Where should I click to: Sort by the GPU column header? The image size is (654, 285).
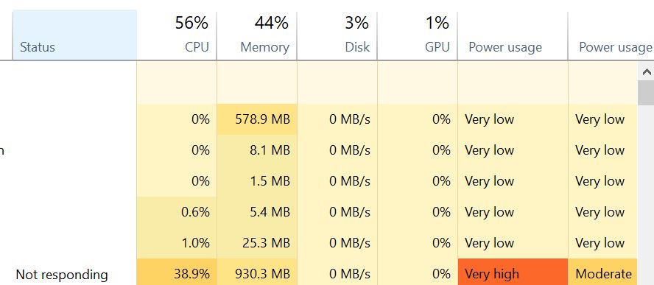click(x=417, y=35)
